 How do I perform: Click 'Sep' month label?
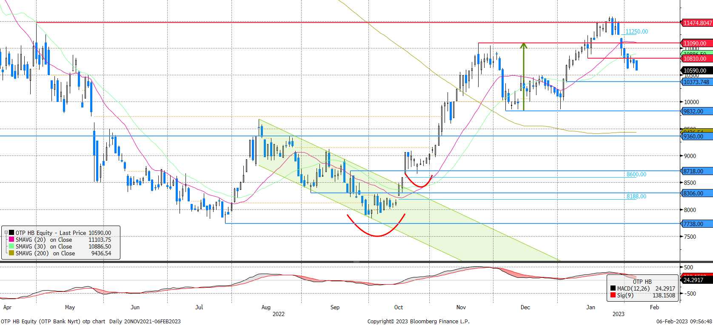tap(335, 307)
